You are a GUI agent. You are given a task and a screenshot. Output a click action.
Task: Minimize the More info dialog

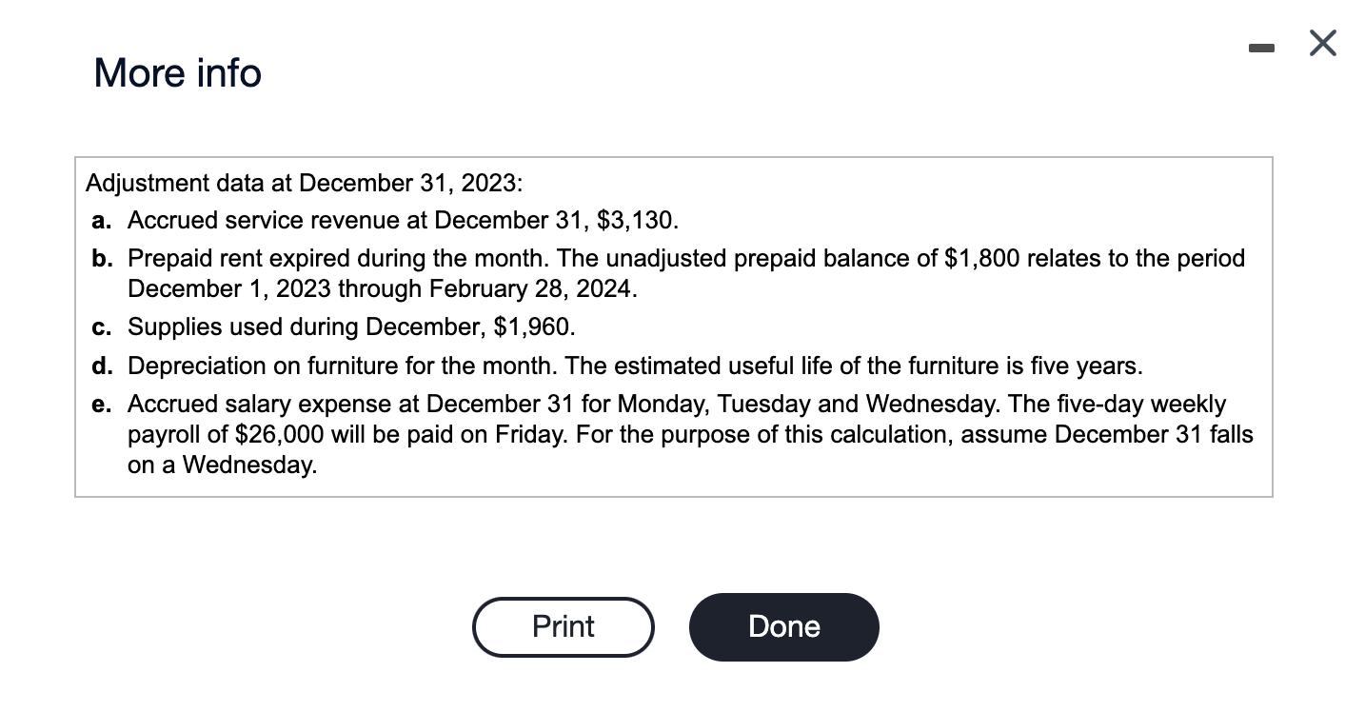point(1263,44)
